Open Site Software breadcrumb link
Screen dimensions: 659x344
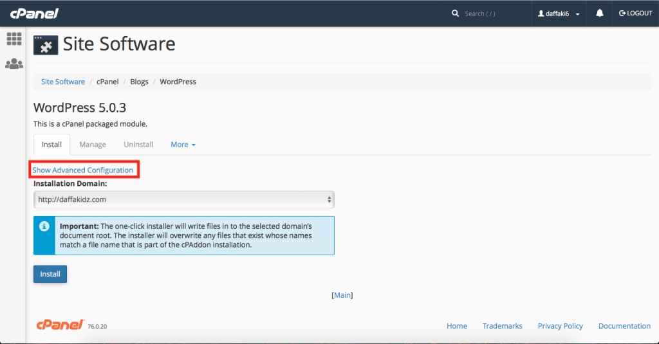pyautogui.click(x=63, y=82)
